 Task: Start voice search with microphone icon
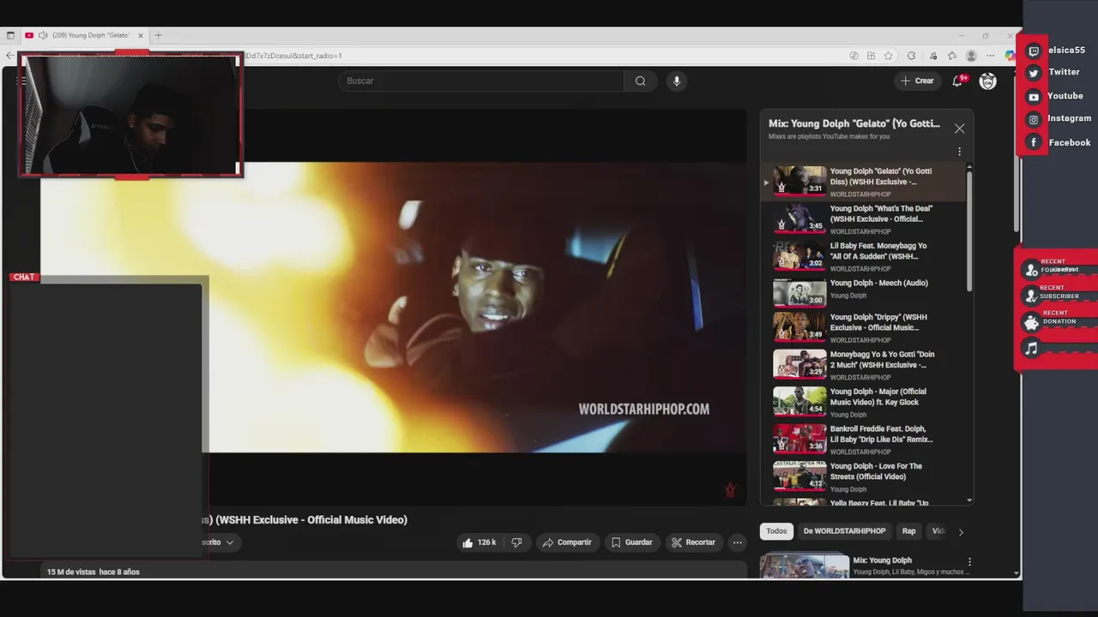[x=676, y=81]
